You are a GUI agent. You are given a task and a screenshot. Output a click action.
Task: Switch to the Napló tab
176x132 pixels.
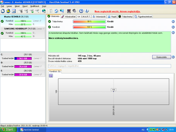(112, 16)
